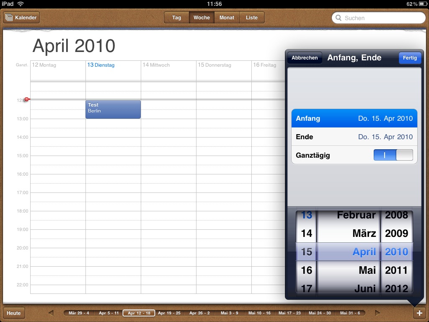
Task: Click the right arrow to see later weeks
Action: click(378, 312)
